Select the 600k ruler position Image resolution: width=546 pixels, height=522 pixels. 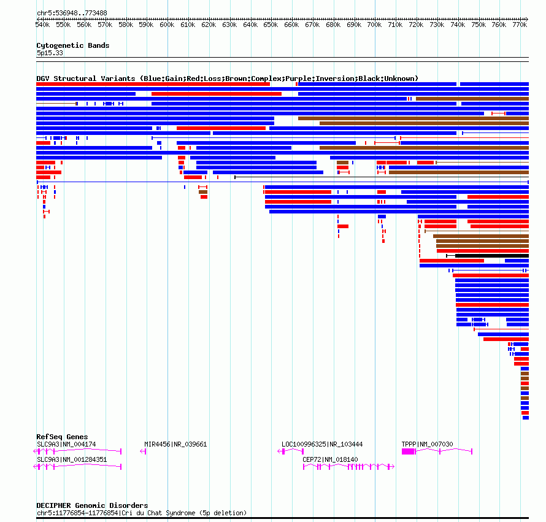click(x=167, y=25)
